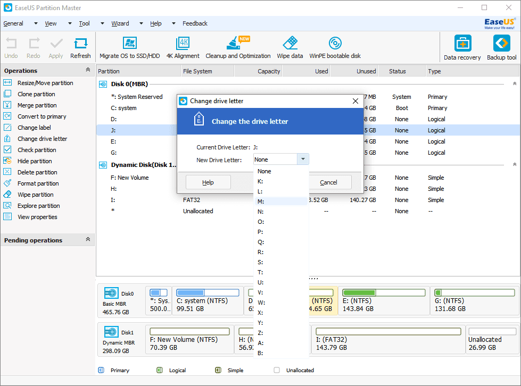Select the E: (NTFS) disk map block
Viewport: 521px width, 386px height.
384,301
